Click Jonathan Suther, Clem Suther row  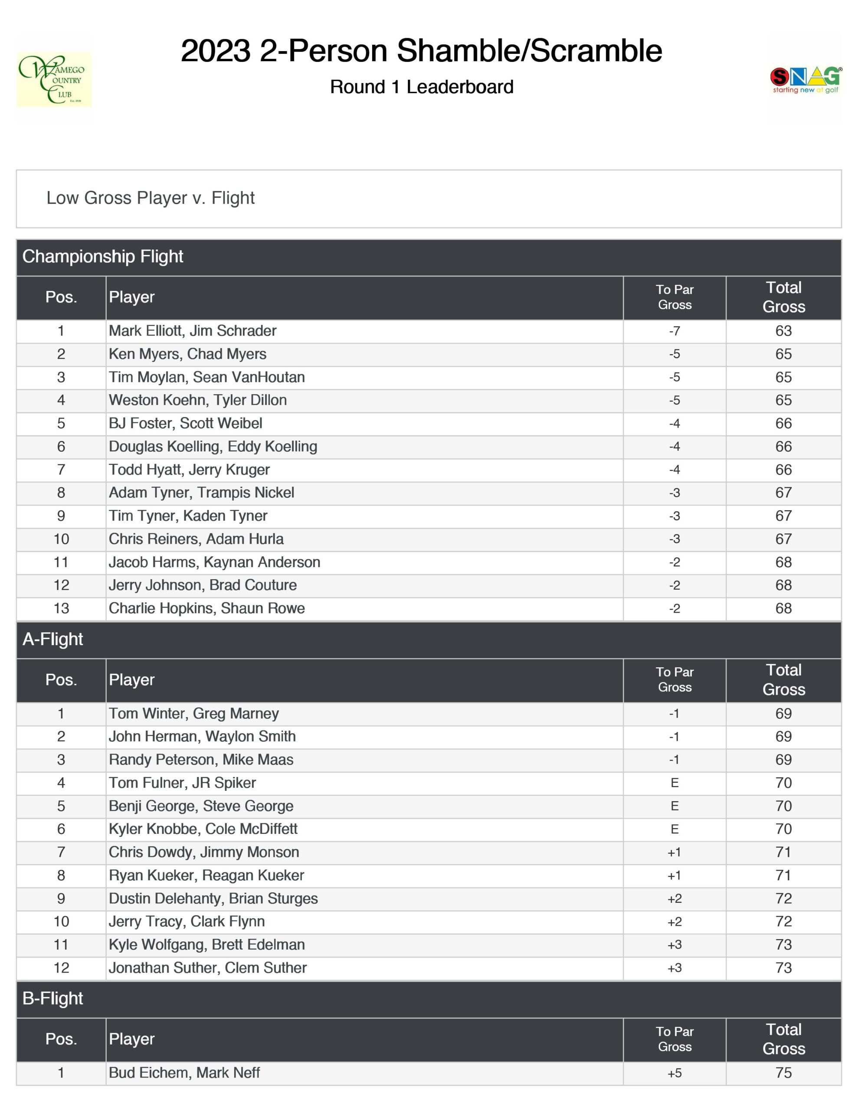coord(207,968)
